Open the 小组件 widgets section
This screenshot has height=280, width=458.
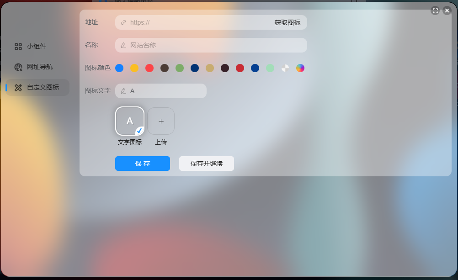point(37,46)
